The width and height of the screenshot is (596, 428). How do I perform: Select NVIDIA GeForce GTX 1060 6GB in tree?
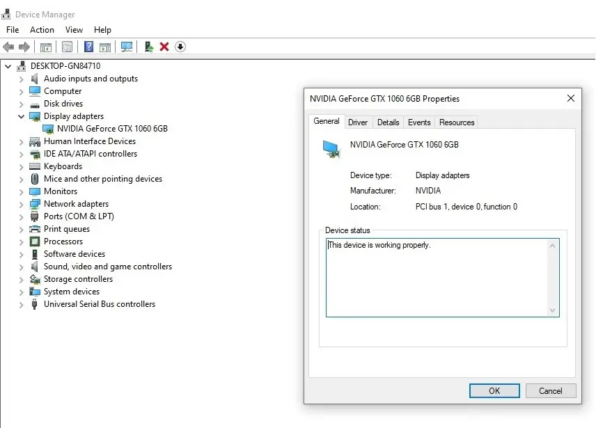click(x=111, y=129)
